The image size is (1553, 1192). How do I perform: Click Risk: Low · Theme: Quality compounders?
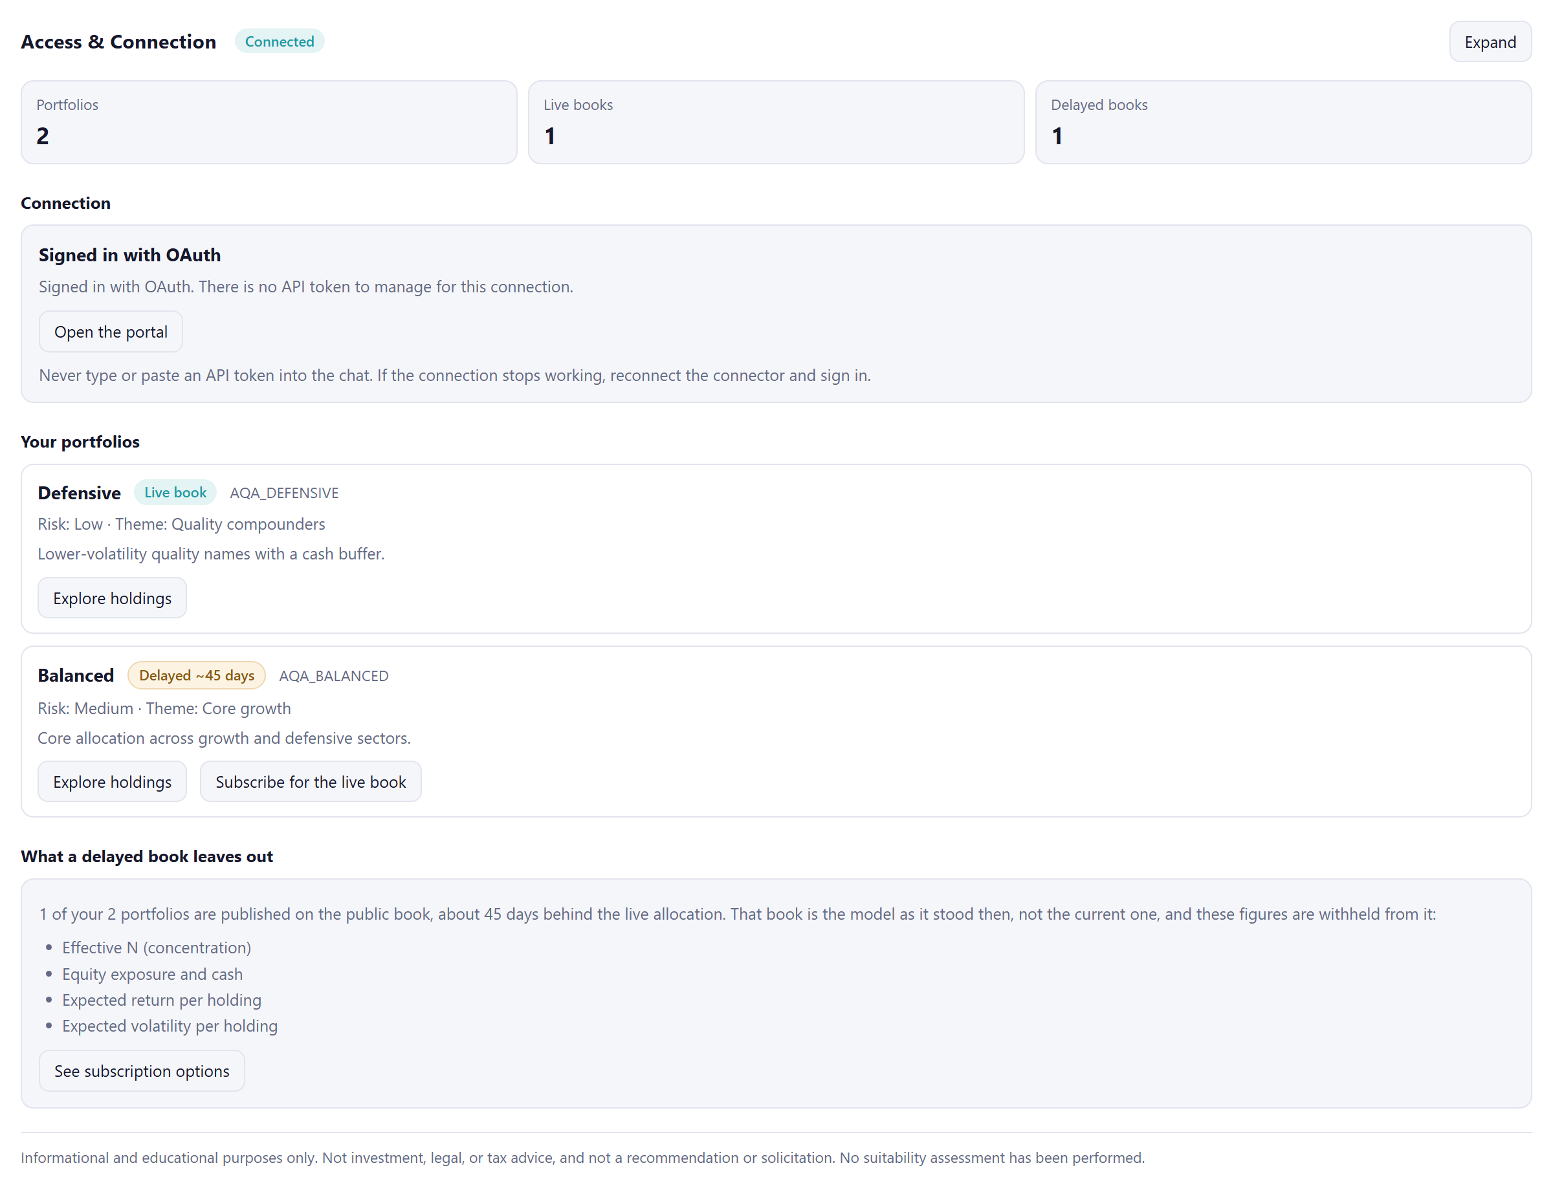tap(182, 524)
